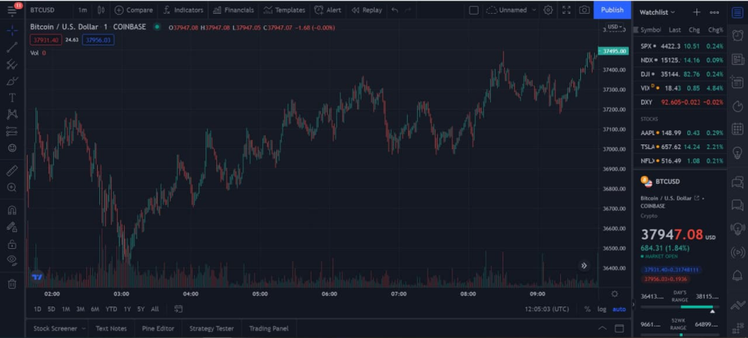Click the Compare button
748x338 pixels.
pyautogui.click(x=134, y=10)
